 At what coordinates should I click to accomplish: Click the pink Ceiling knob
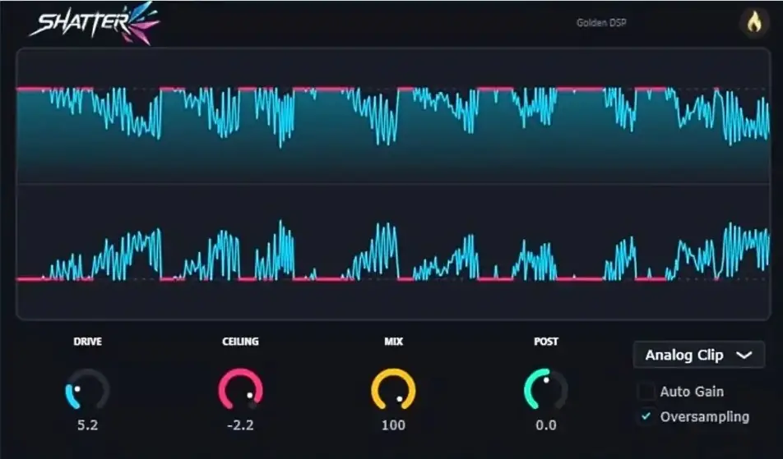point(241,389)
